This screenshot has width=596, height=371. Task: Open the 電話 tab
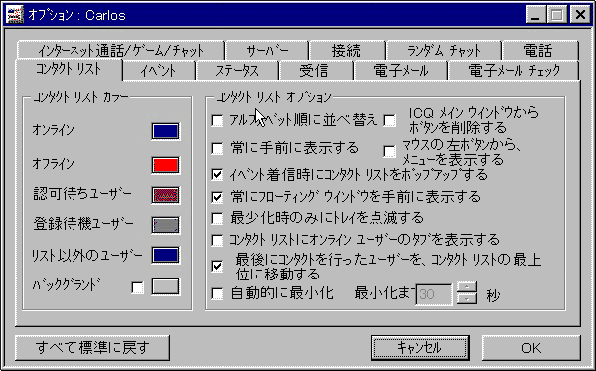[x=539, y=50]
